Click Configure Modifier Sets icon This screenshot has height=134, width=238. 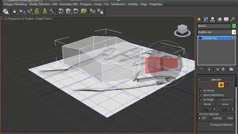231,69
